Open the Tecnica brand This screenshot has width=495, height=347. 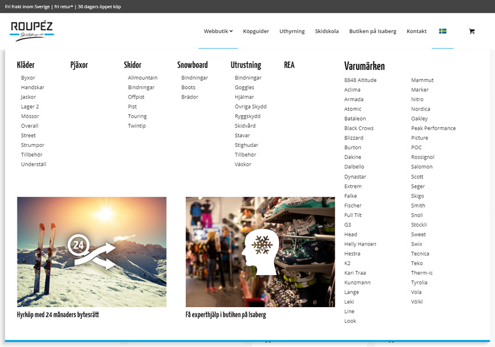[420, 253]
